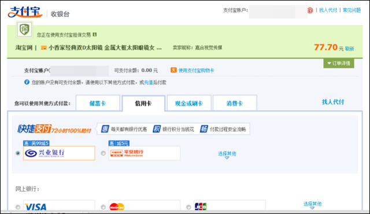Viewport: 370px width, 214px height.
Task: Click 找人代付 beside payment tabs
Action: pyautogui.click(x=333, y=102)
